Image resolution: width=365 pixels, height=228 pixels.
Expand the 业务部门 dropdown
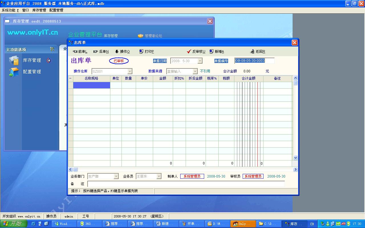tap(116, 176)
